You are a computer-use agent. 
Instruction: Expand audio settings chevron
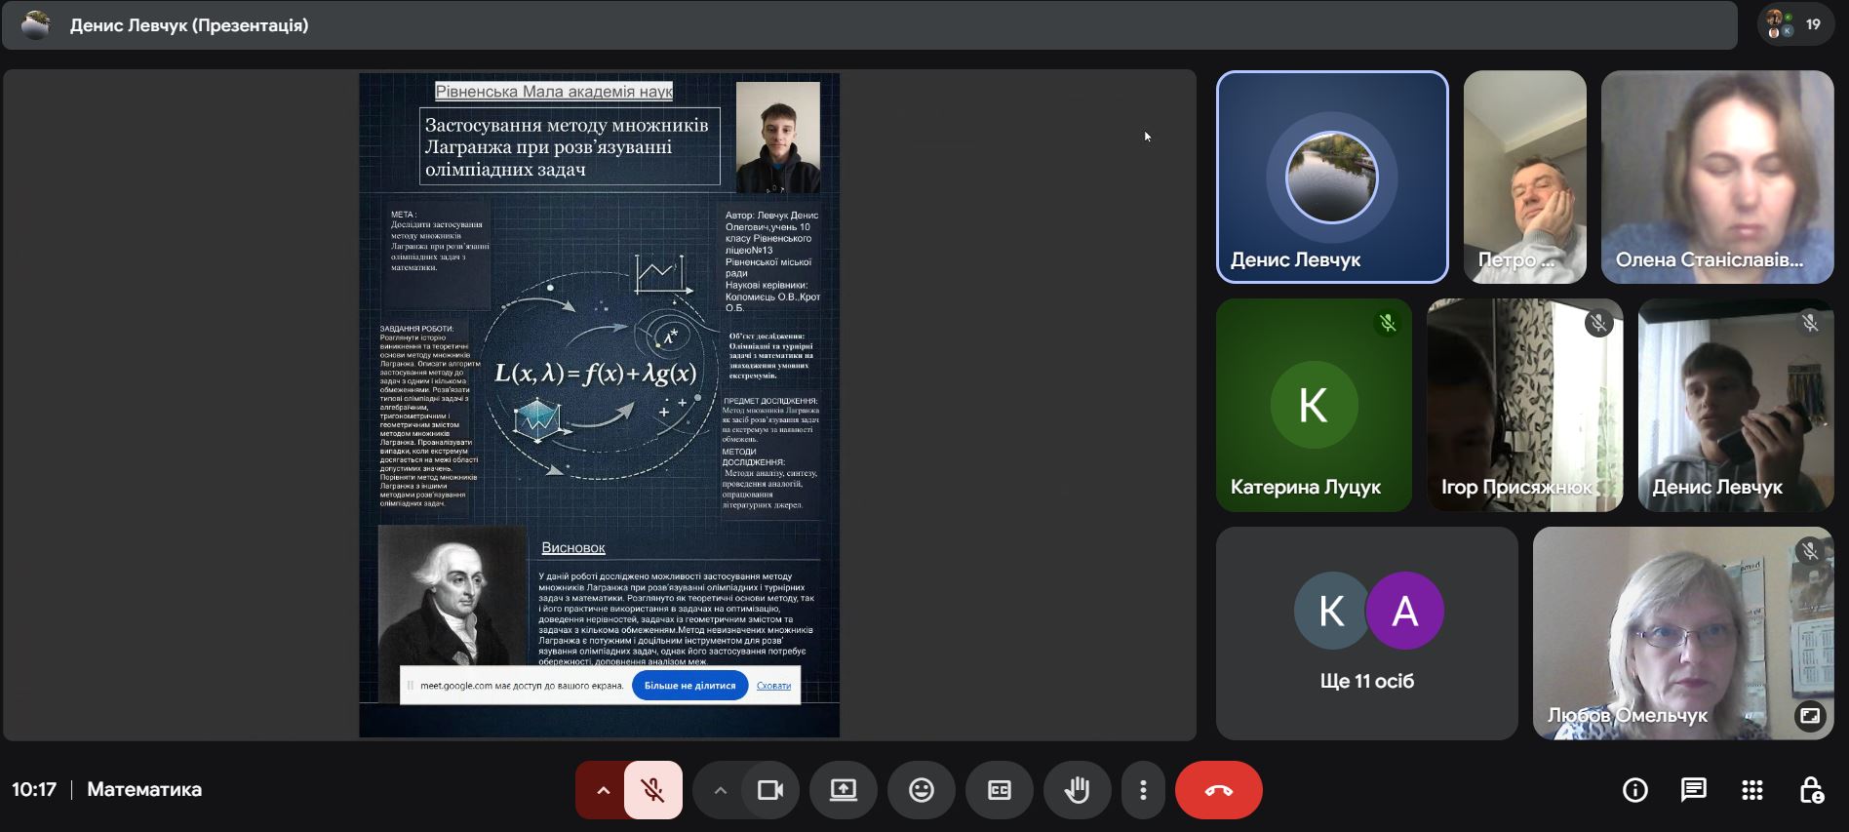[603, 790]
